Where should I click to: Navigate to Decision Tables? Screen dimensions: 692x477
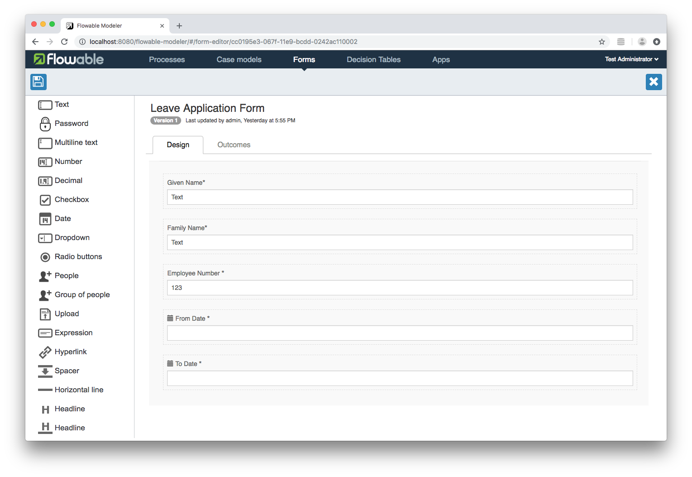374,60
